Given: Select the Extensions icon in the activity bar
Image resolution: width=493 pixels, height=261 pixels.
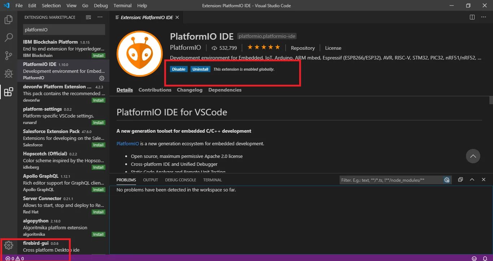Looking at the screenshot, I should 8,92.
